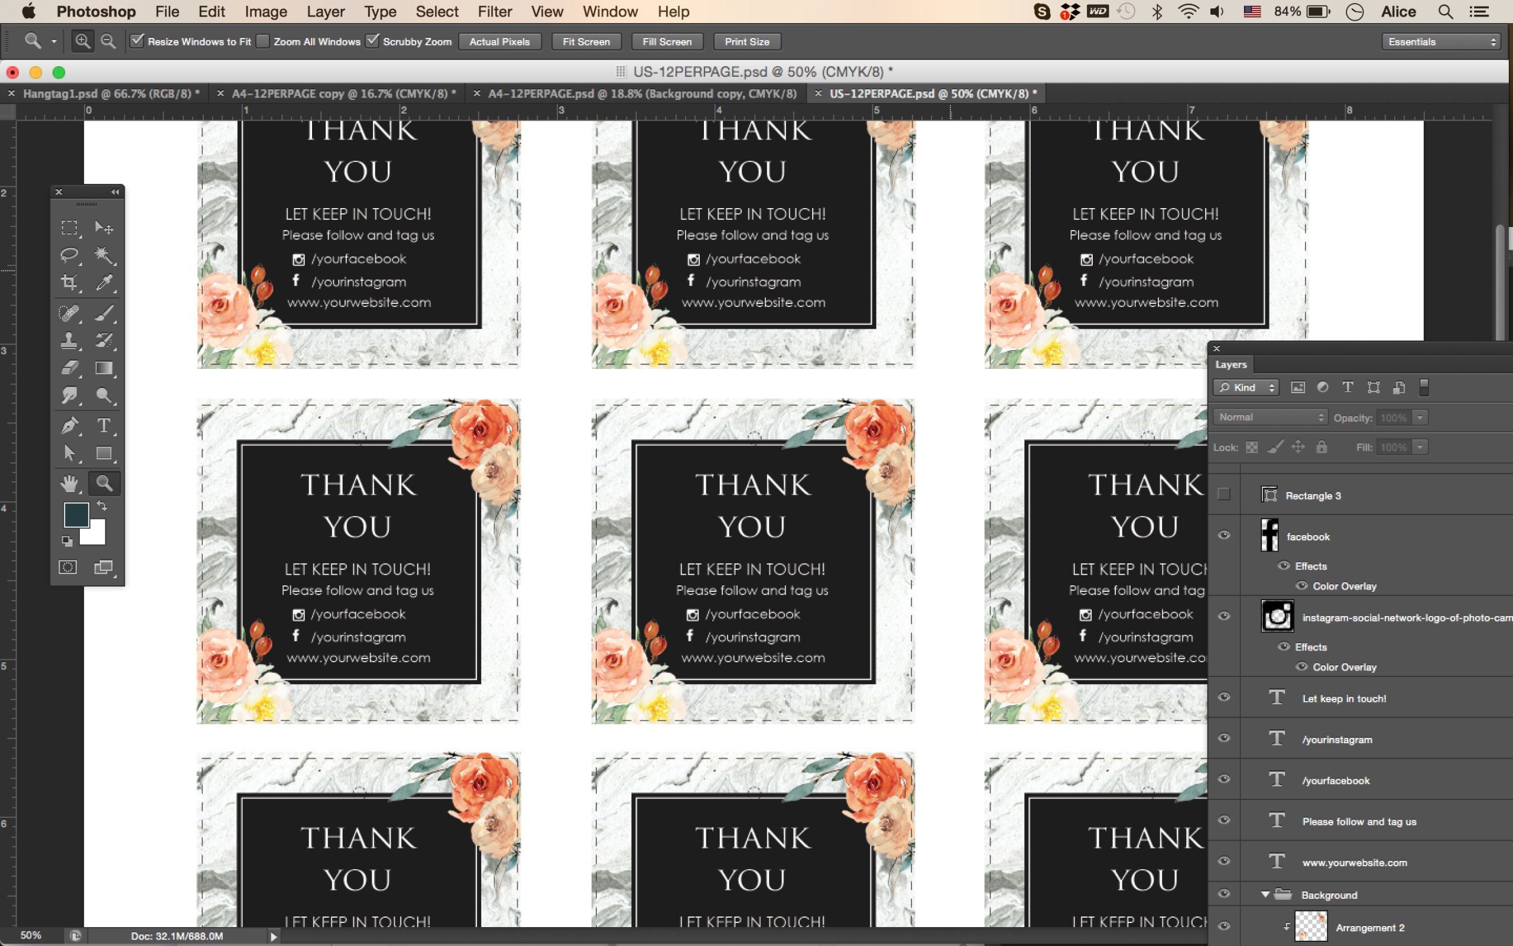This screenshot has width=1513, height=946.
Task: Open the Opacity slider dropdown arrow
Action: click(1420, 417)
